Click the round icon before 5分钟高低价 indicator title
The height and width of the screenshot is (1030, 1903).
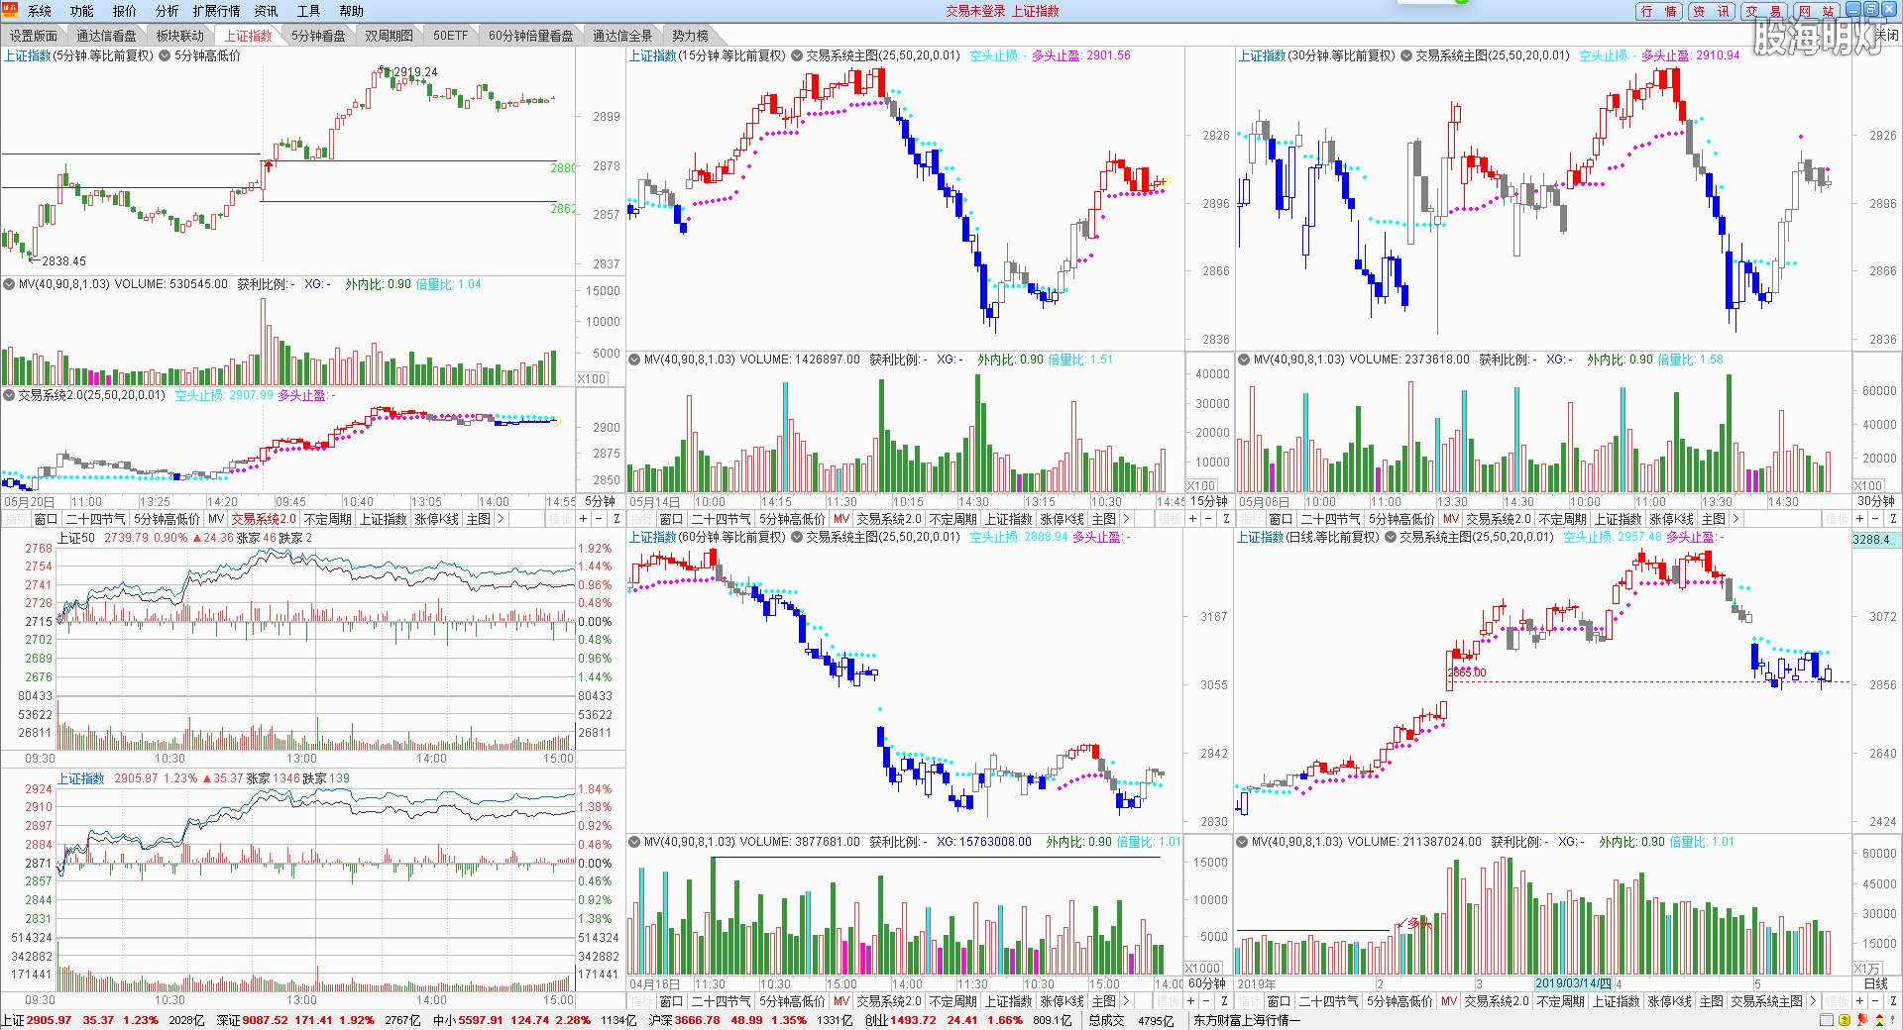coord(165,55)
